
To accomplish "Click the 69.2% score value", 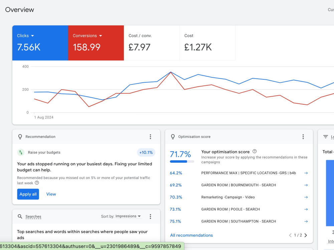I will tap(176, 185).
